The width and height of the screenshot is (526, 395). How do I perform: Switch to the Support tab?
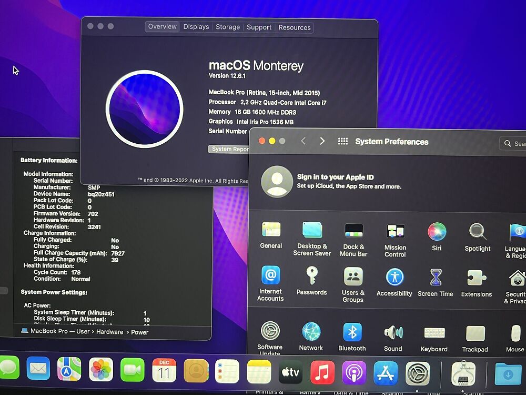pos(259,27)
